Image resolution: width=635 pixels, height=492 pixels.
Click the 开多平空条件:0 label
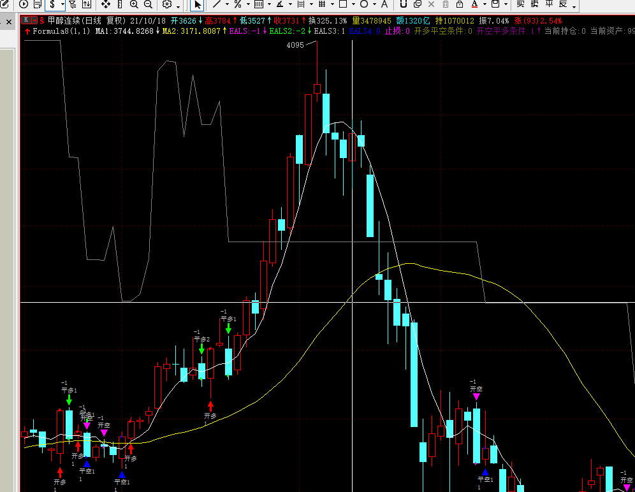point(443,31)
